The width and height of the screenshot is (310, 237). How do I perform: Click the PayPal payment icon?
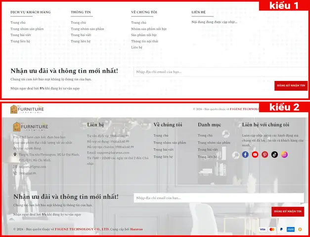(281, 229)
